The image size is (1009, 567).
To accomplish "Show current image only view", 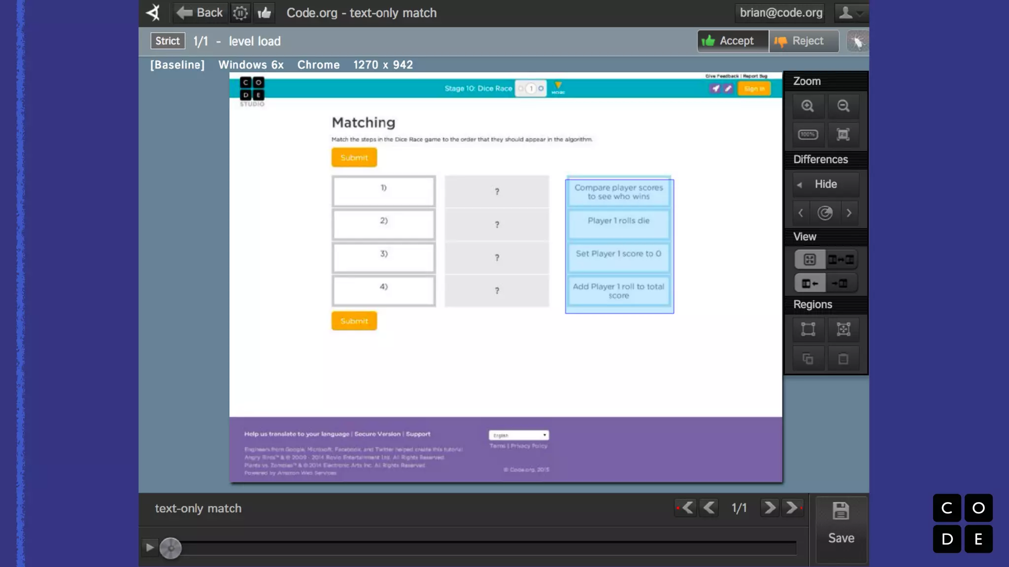I will point(841,283).
